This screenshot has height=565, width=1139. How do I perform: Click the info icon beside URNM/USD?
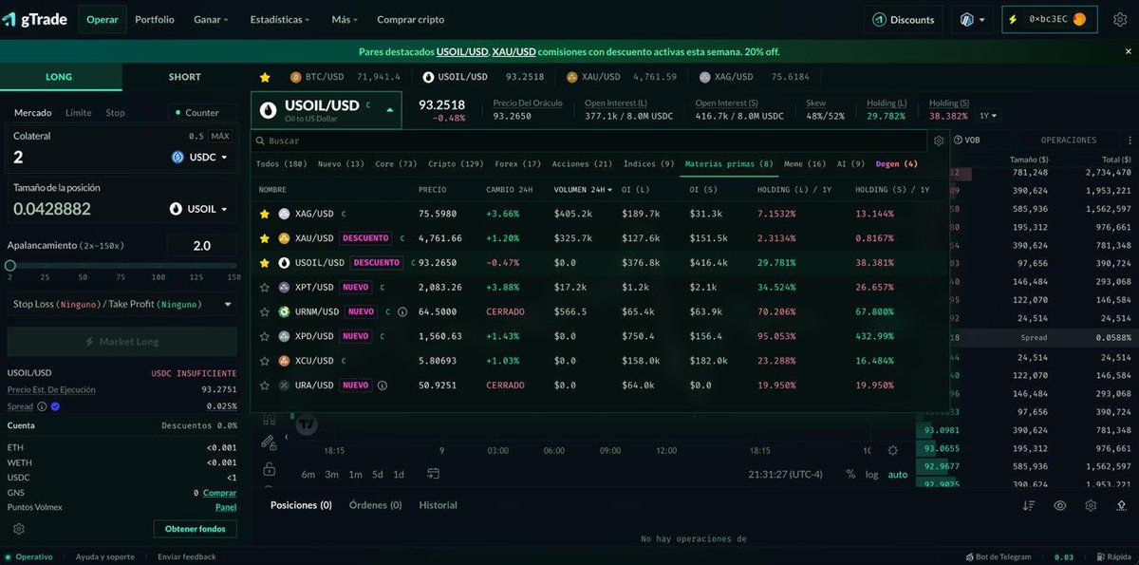coord(402,311)
